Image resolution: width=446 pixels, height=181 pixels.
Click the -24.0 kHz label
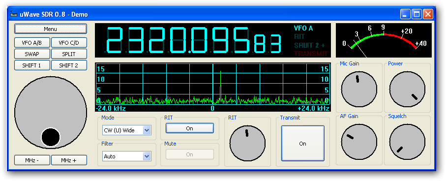click(111, 108)
